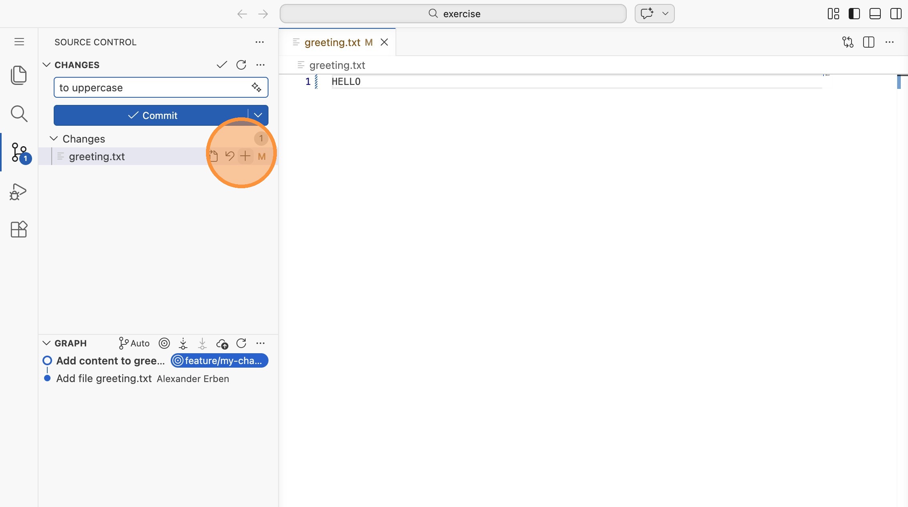Toggle the primary side bar
This screenshot has height=507, width=908.
tap(854, 14)
